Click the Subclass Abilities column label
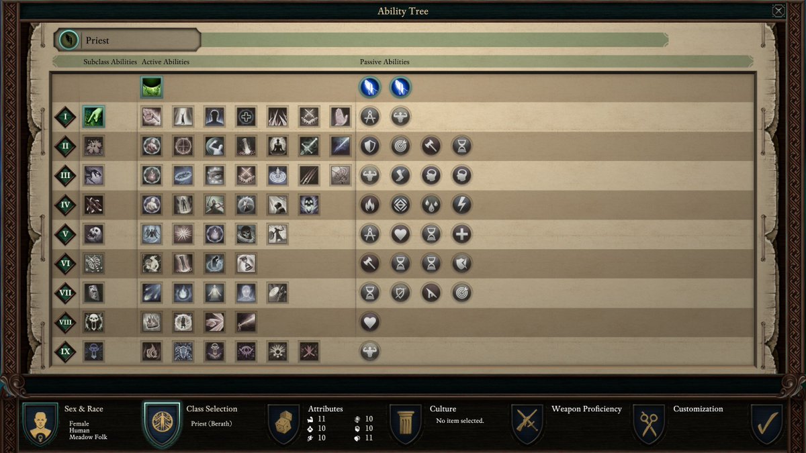The image size is (806, 453). point(110,62)
